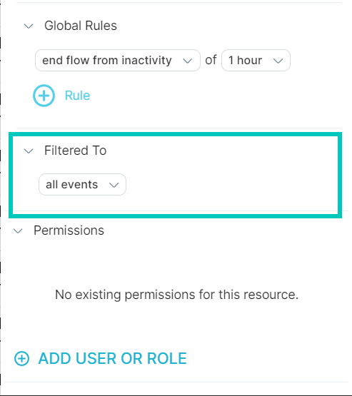Select the No existing permissions message text
This screenshot has height=396, width=352.
pos(176,295)
